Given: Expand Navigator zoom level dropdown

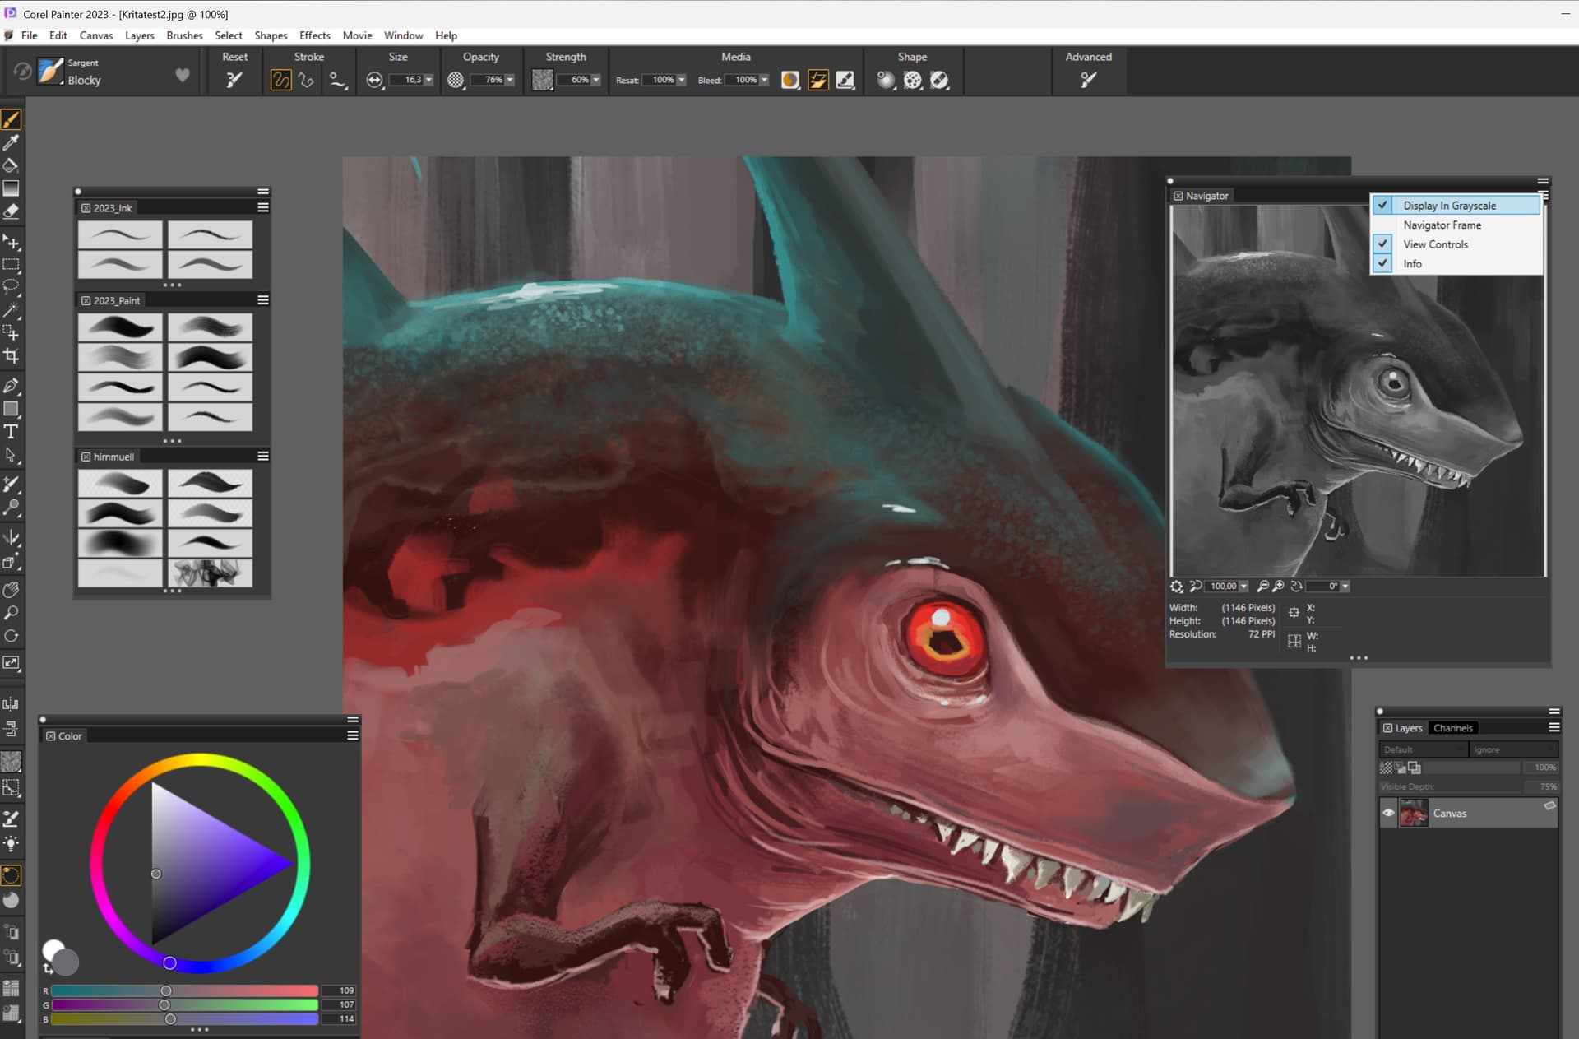Looking at the screenshot, I should 1243,587.
